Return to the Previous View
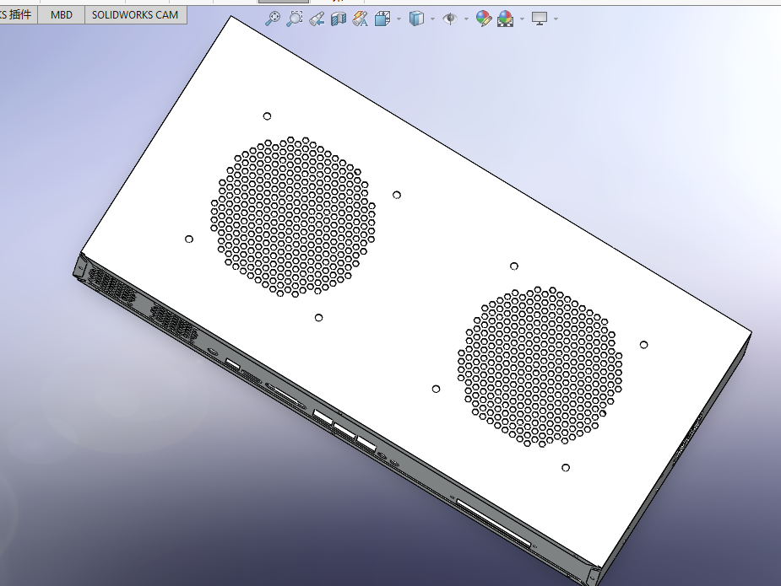Viewport: 781px width, 586px height. (x=317, y=19)
